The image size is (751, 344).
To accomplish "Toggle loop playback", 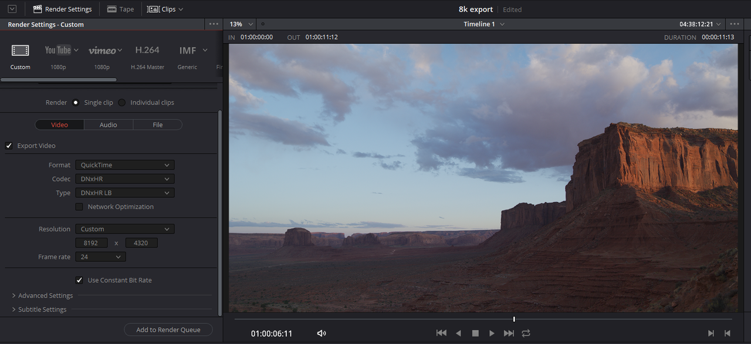I will coord(526,333).
